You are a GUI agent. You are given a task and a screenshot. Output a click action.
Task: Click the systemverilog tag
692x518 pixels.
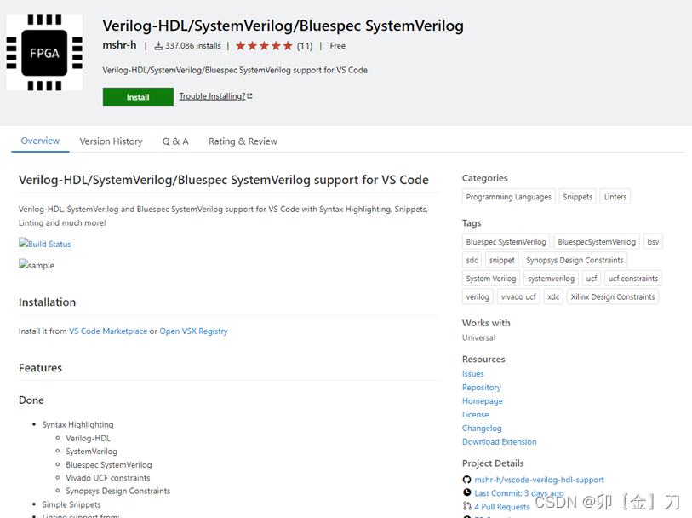(552, 279)
